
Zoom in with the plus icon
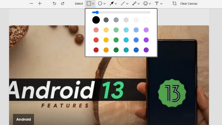pos(40,3)
